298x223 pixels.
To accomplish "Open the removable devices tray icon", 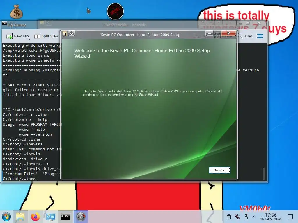I will pyautogui.click(x=246, y=217).
